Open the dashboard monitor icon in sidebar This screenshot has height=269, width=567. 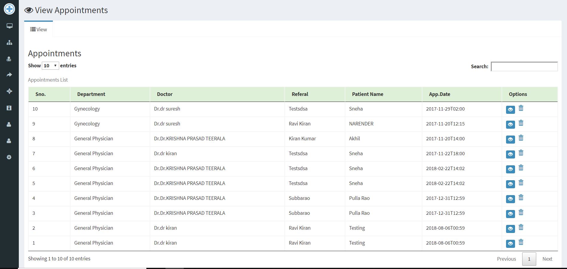pos(10,26)
